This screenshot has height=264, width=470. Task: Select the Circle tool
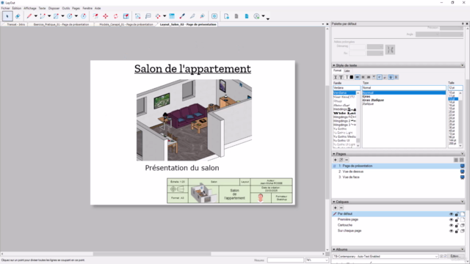(x=70, y=16)
